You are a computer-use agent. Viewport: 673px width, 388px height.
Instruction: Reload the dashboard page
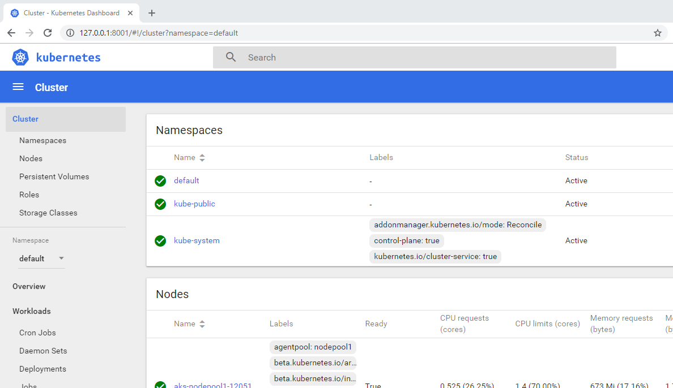(x=48, y=33)
